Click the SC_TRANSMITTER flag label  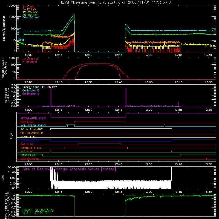31,133
